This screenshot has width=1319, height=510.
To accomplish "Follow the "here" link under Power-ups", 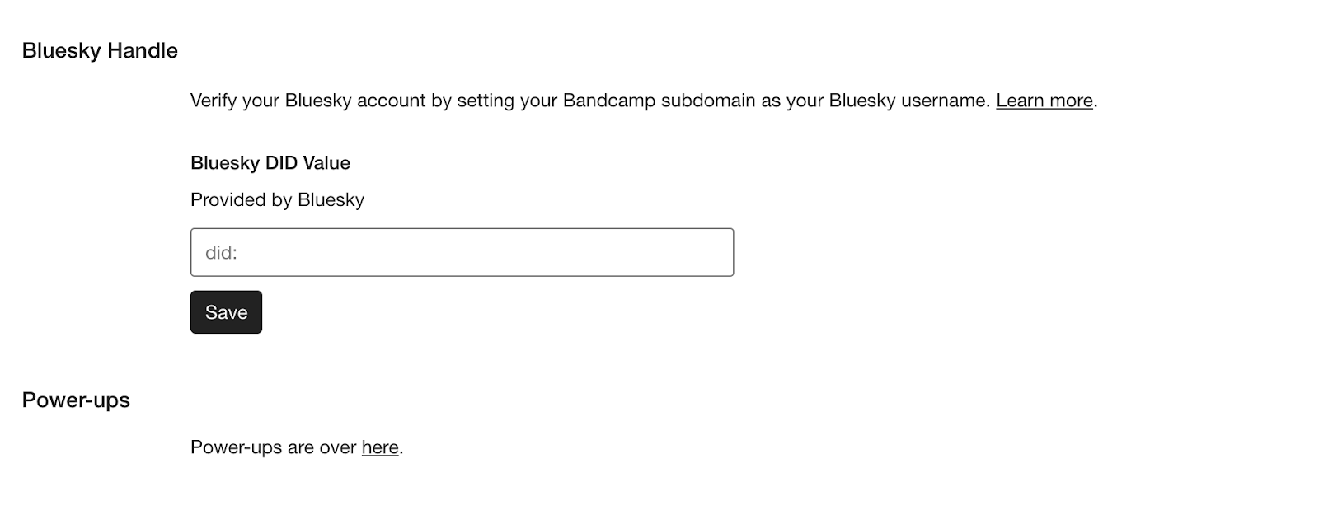I will pos(380,447).
